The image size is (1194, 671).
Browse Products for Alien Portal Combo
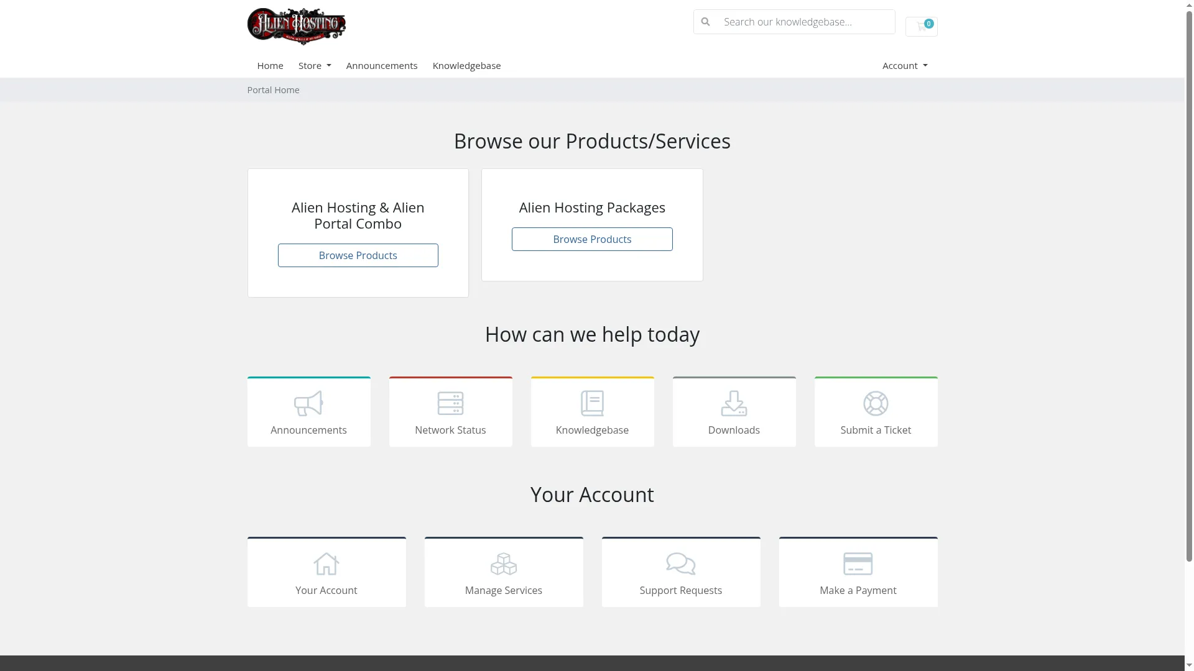click(x=358, y=255)
